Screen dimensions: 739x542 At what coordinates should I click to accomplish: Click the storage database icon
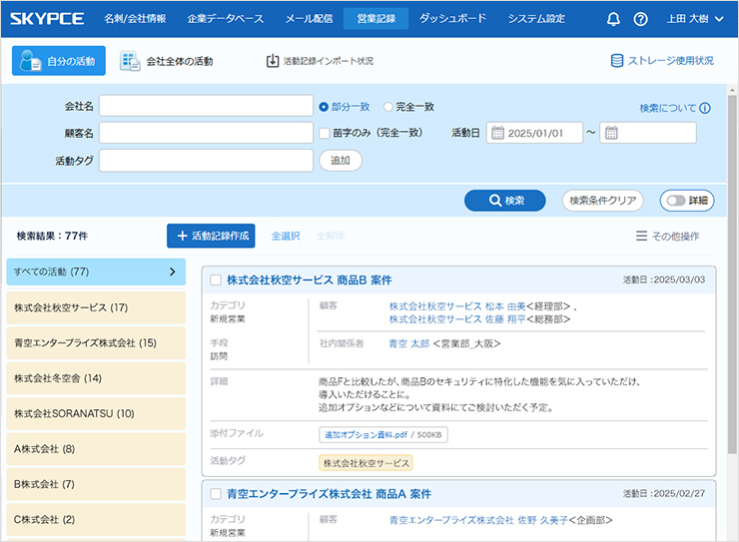pyautogui.click(x=616, y=61)
